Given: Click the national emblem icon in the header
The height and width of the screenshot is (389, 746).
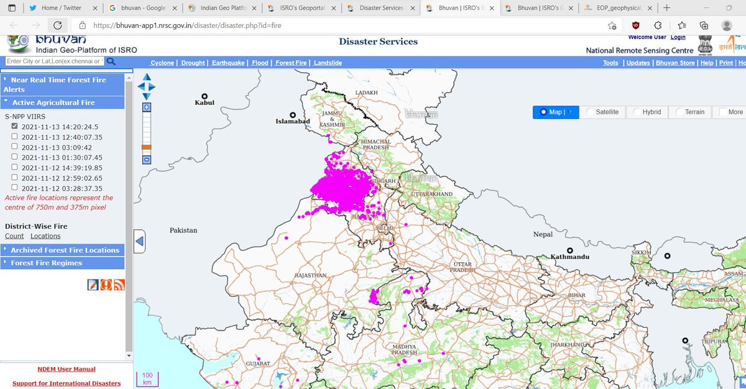Looking at the screenshot, I should pyautogui.click(x=706, y=45).
